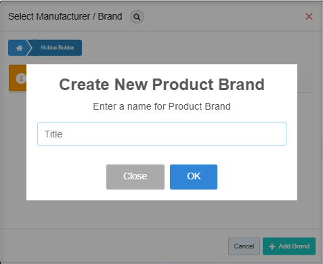
Task: Click the plus icon on Add Brand
Action: coord(272,246)
